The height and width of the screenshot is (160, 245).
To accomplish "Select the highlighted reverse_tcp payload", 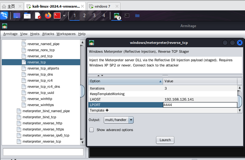I will click(41, 62).
